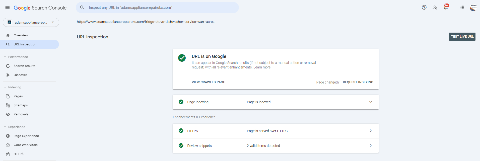Open users and permissions settings icon

[x=435, y=8]
